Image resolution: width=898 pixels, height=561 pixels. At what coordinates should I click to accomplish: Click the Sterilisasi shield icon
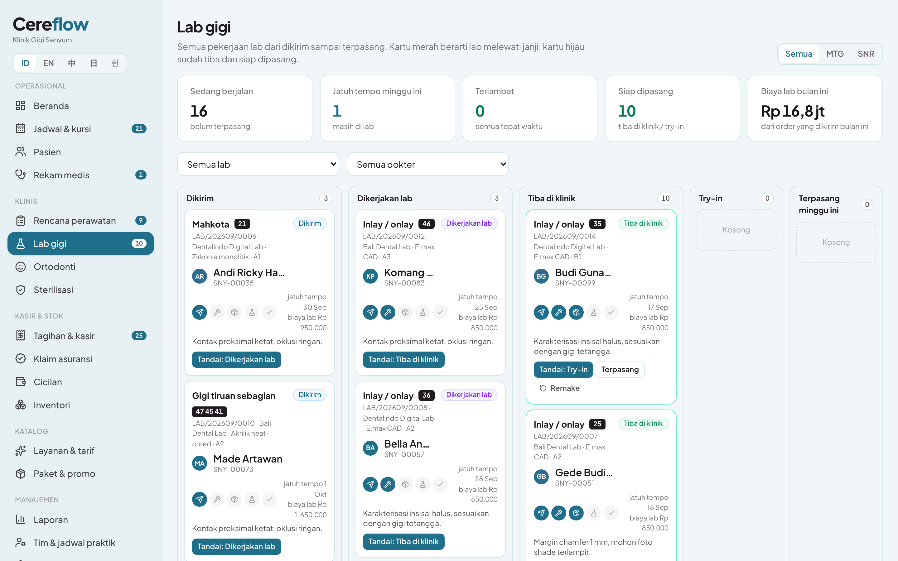click(20, 290)
